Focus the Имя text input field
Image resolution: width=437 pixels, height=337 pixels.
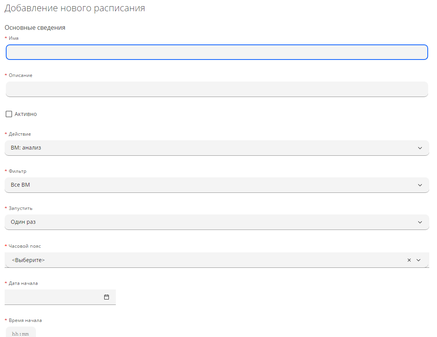click(217, 52)
